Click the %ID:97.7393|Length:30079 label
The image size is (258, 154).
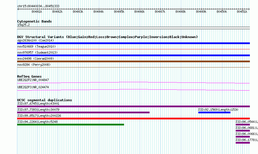pyautogui.click(x=38, y=110)
